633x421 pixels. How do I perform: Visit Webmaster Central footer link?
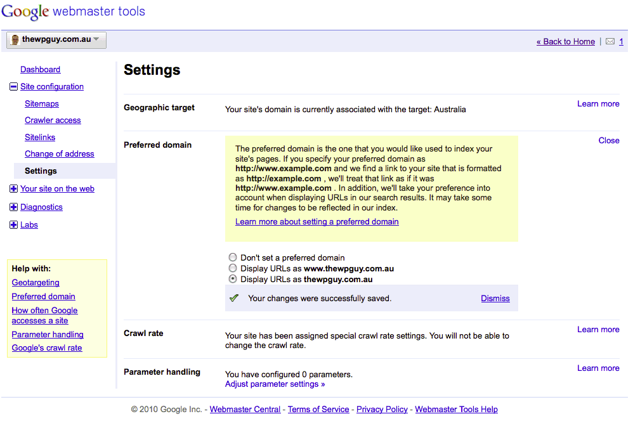click(245, 410)
